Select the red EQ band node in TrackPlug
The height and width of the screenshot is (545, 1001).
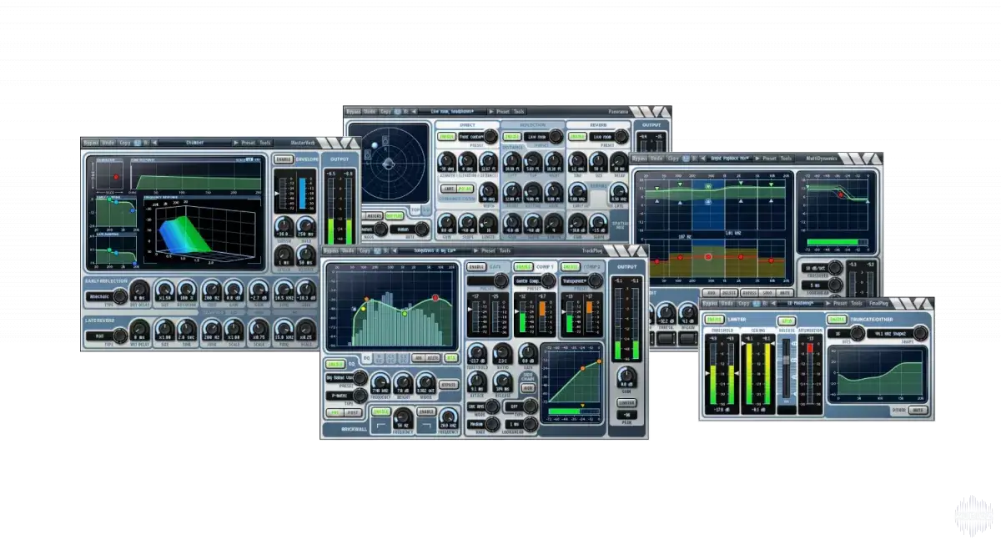point(435,298)
